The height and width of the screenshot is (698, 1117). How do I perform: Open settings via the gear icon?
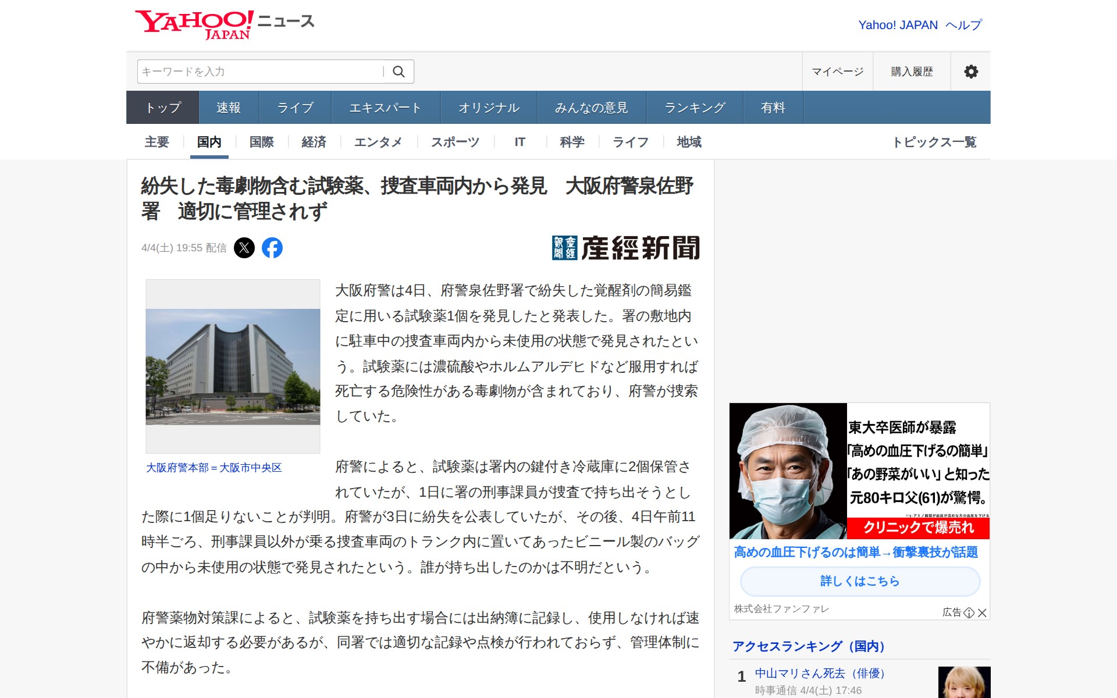pos(970,72)
